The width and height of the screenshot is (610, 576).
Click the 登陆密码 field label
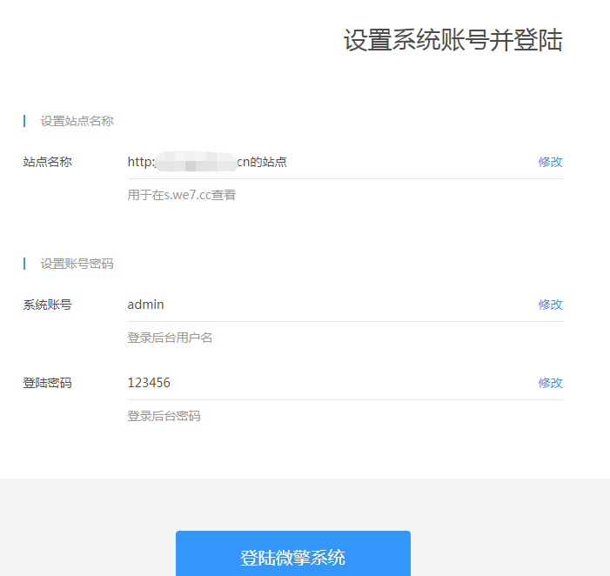click(x=48, y=383)
